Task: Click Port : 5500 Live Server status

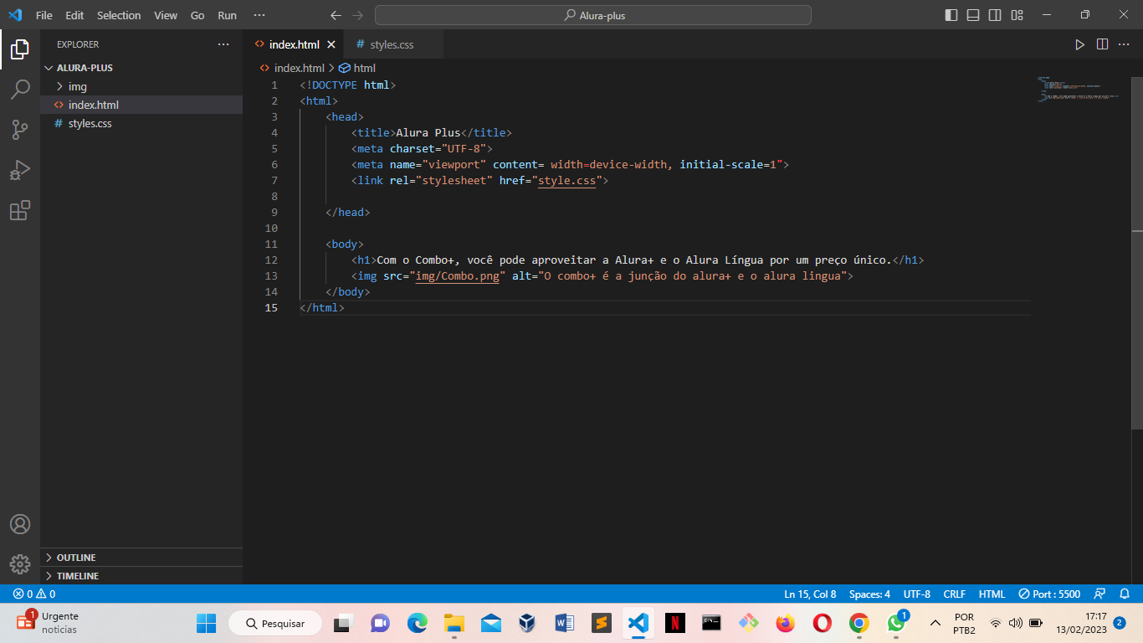Action: click(x=1049, y=594)
